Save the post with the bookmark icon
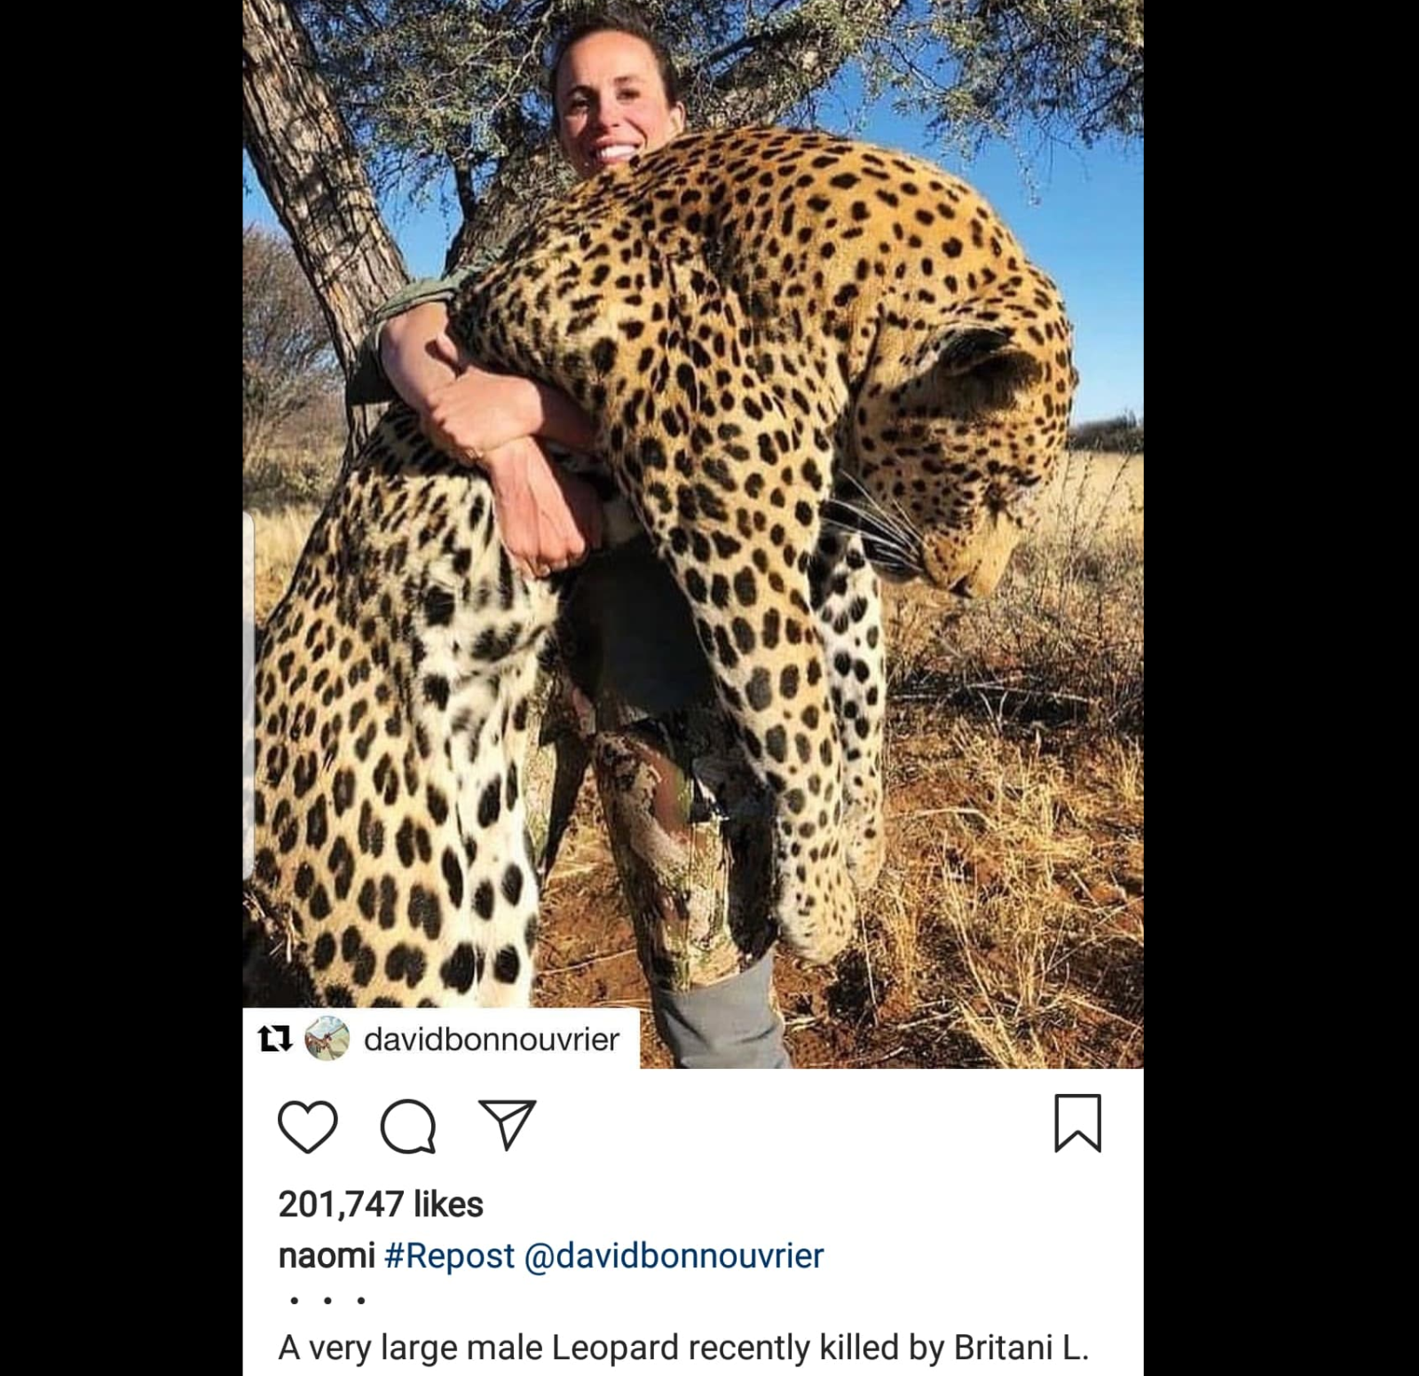Viewport: 1419px width, 1376px height. pyautogui.click(x=1077, y=1123)
